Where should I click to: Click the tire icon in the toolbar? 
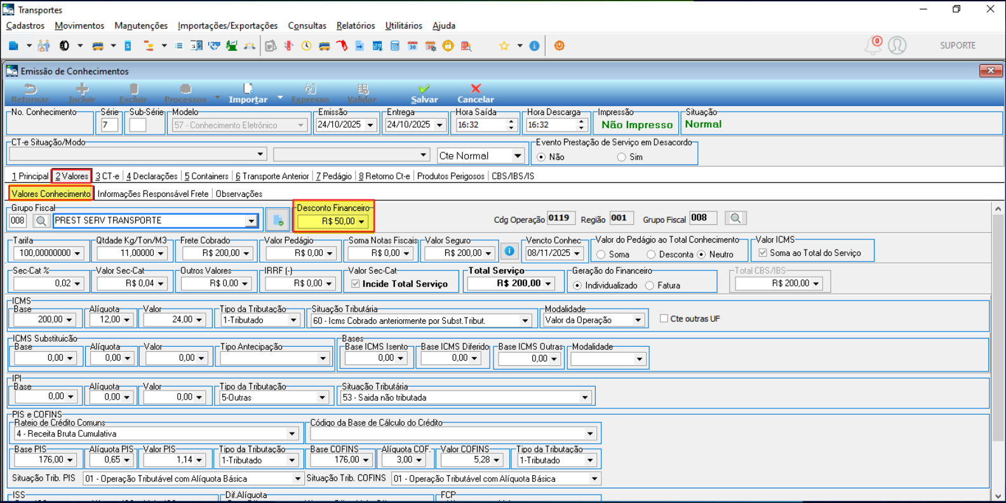click(x=64, y=46)
